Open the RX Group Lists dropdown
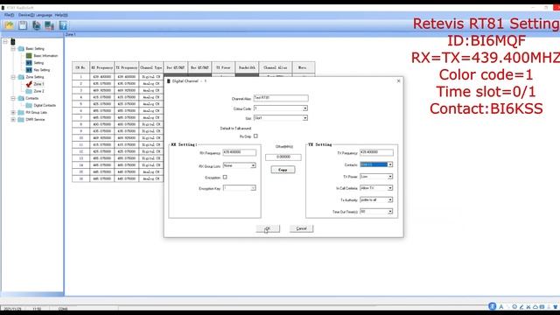Screen dimensions: 560x315 point(253,165)
